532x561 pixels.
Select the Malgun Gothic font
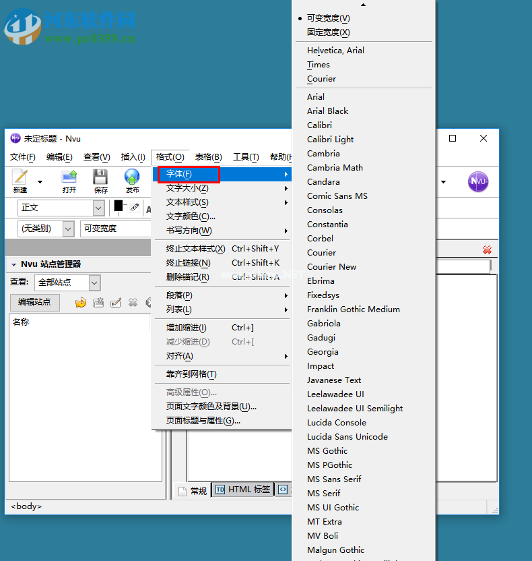pos(364,550)
